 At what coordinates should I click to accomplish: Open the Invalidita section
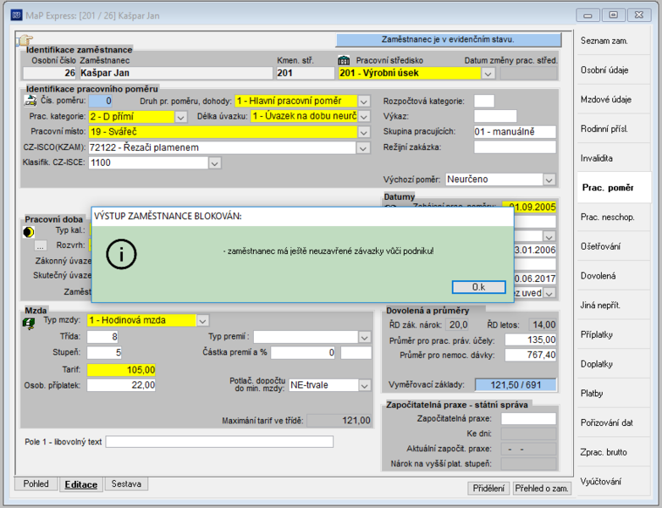pos(613,158)
